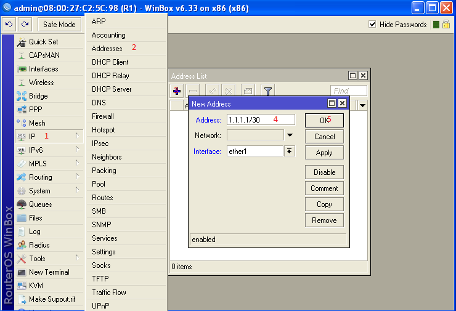
Task: Open the Interface dropdown list
Action: point(290,151)
